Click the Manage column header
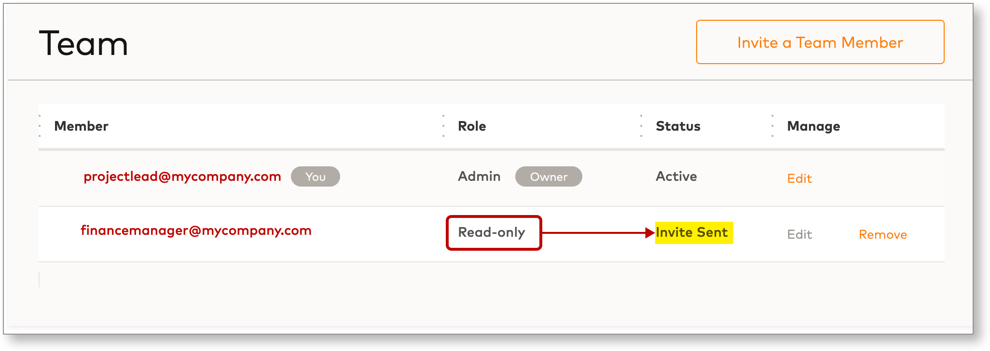 click(813, 126)
